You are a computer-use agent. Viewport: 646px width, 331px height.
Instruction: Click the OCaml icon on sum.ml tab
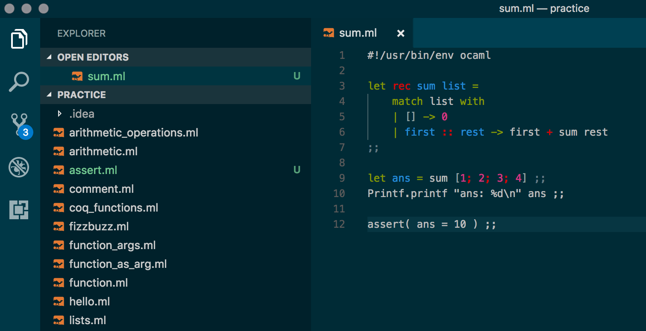(x=329, y=33)
